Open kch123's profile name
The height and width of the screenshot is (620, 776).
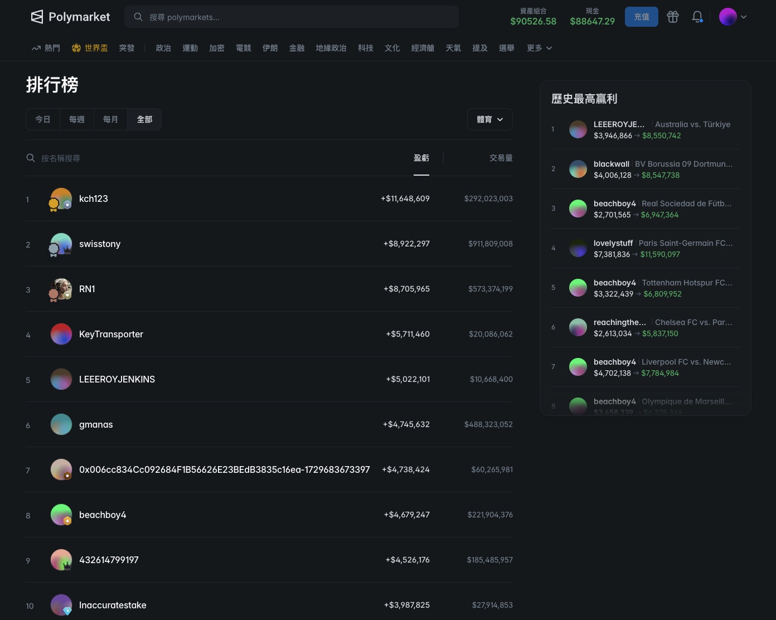pos(94,198)
